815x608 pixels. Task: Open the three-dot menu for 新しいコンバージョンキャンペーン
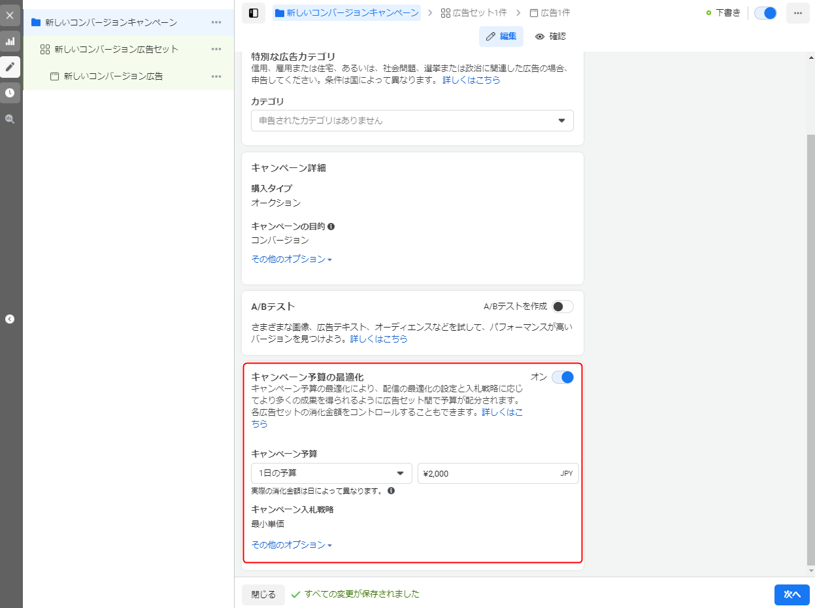tap(216, 22)
